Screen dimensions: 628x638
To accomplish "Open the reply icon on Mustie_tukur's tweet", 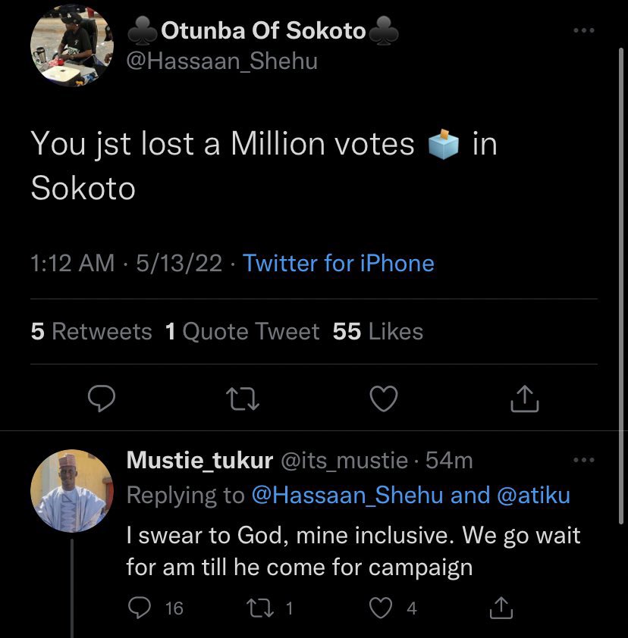I will (140, 608).
